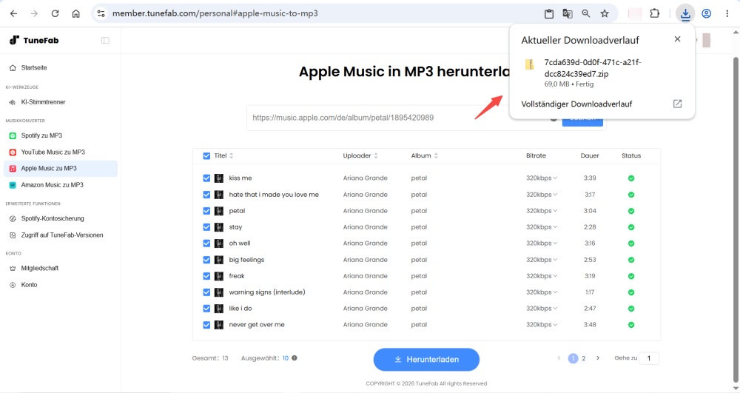740x393 pixels.
Task: Uncheck the like i do checkbox
Action: pos(206,309)
